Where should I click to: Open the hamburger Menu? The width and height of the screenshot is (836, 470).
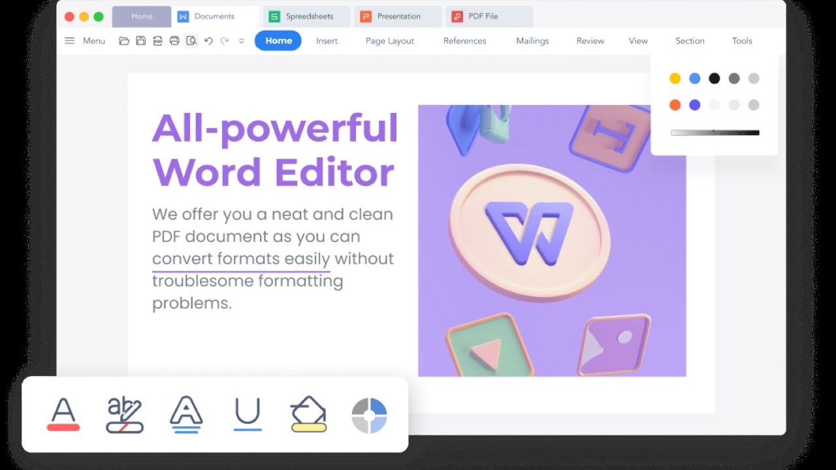70,40
